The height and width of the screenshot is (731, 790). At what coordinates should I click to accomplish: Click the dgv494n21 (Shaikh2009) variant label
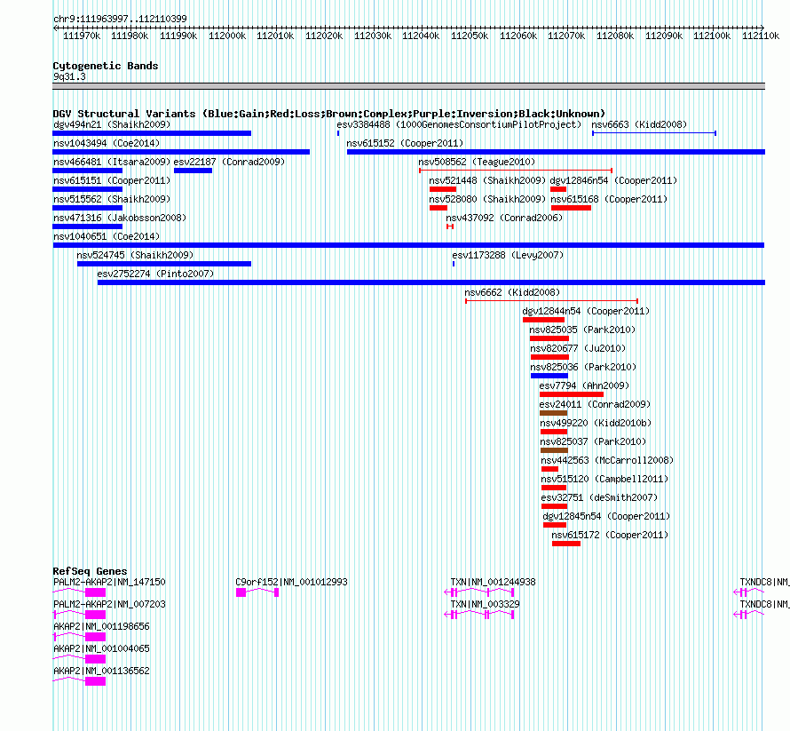[x=112, y=124]
